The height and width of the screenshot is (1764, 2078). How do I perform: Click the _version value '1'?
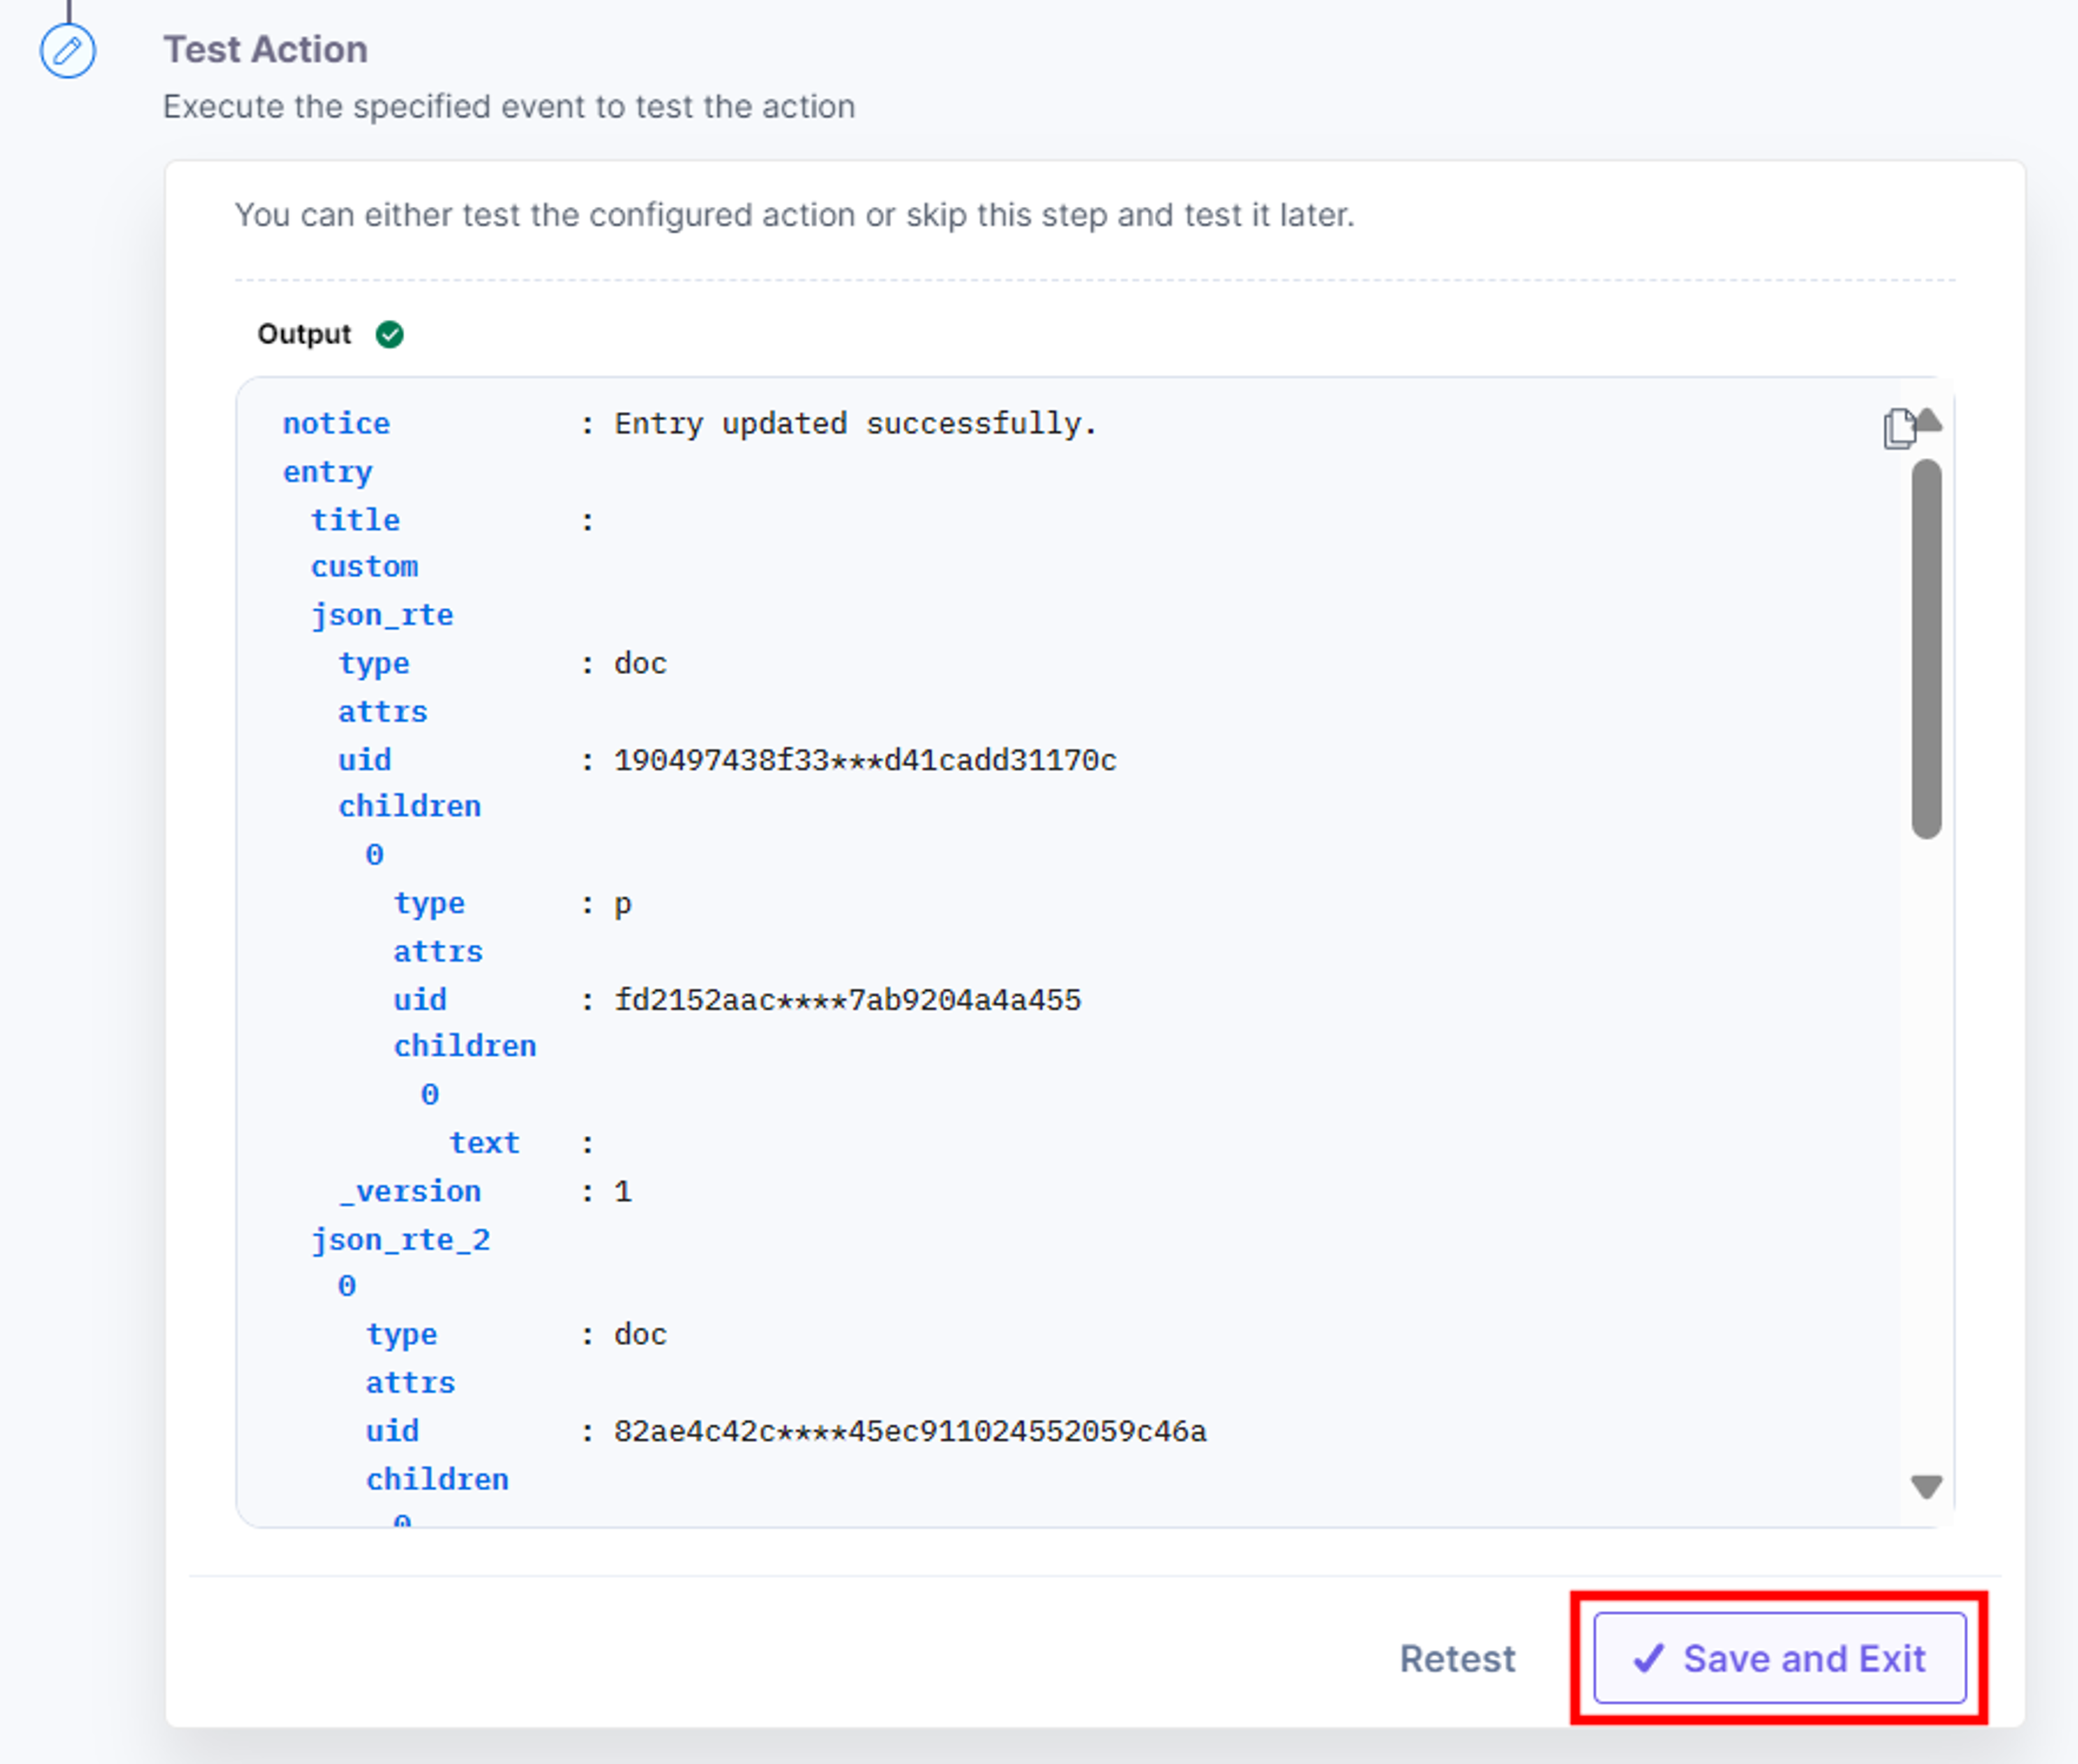pos(623,1192)
